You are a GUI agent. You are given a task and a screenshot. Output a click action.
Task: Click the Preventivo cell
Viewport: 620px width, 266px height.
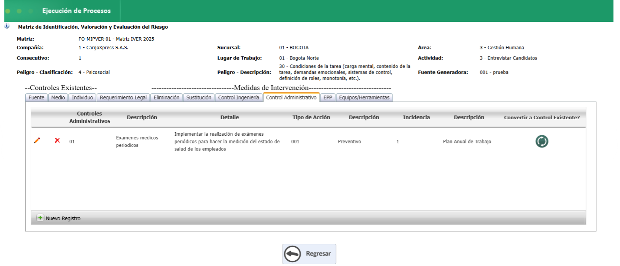349,141
